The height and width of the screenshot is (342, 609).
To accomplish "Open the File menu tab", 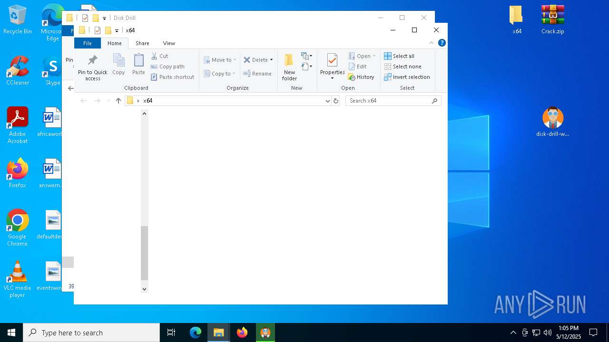I will [88, 43].
